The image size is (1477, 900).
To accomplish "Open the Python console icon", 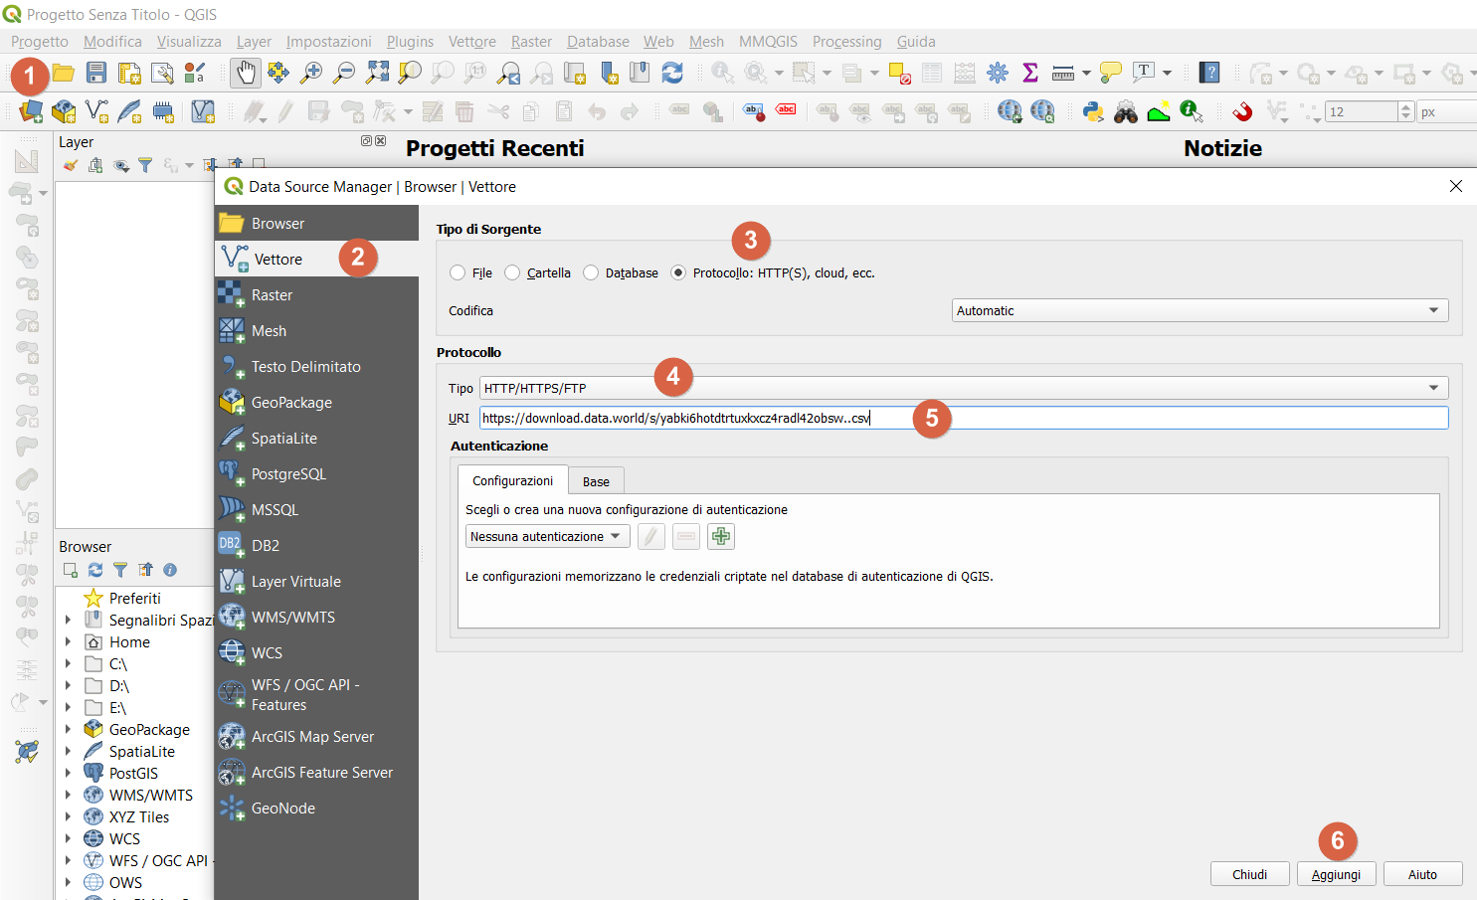I will [1093, 111].
